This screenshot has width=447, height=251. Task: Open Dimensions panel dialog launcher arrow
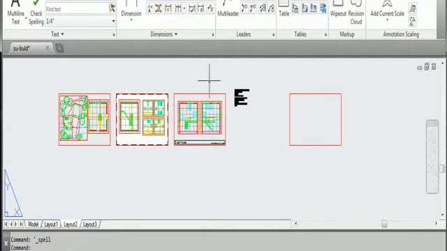pyautogui.click(x=212, y=35)
